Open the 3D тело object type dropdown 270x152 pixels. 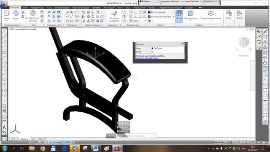point(157,44)
